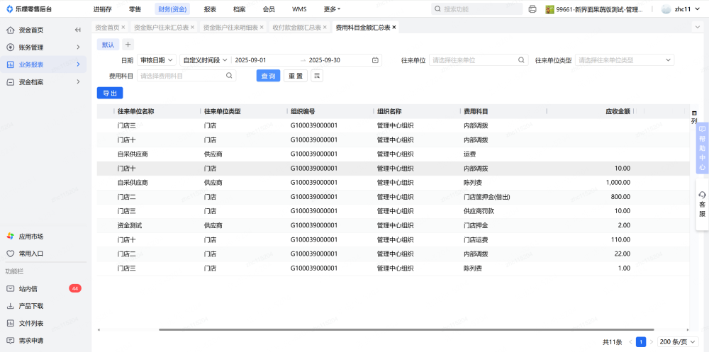Image resolution: width=709 pixels, height=352 pixels.
Task: Open the 报表 top menu
Action: click(x=210, y=9)
